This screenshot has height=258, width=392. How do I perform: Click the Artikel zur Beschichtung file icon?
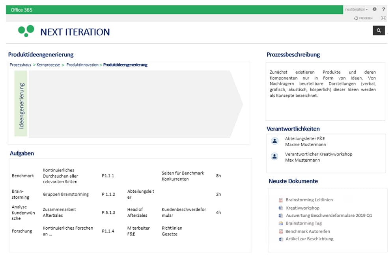(281, 239)
